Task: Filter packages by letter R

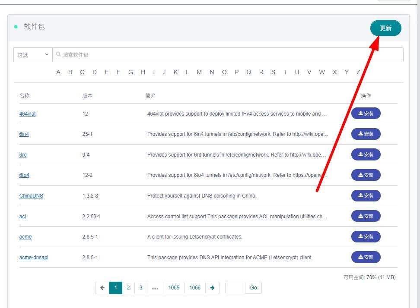Action: (x=261, y=72)
